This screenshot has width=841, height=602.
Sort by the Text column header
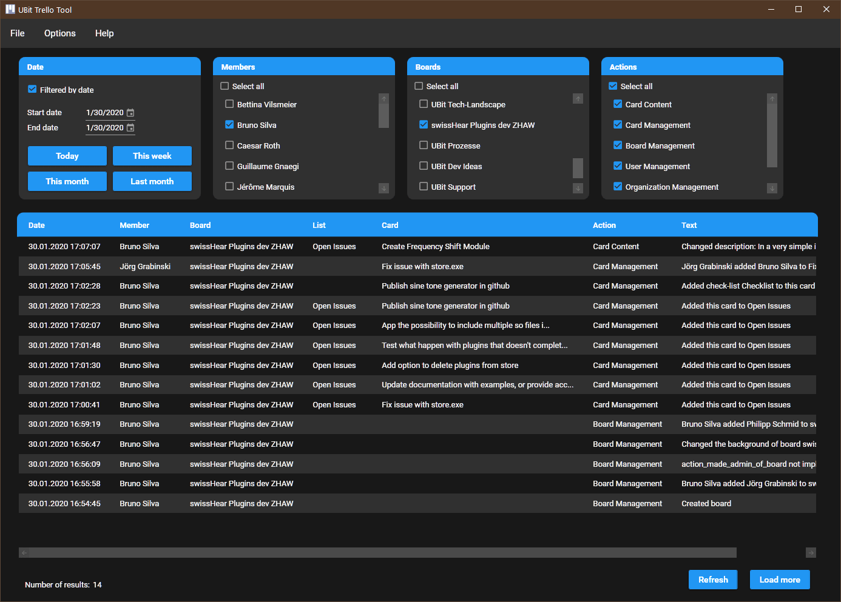689,225
